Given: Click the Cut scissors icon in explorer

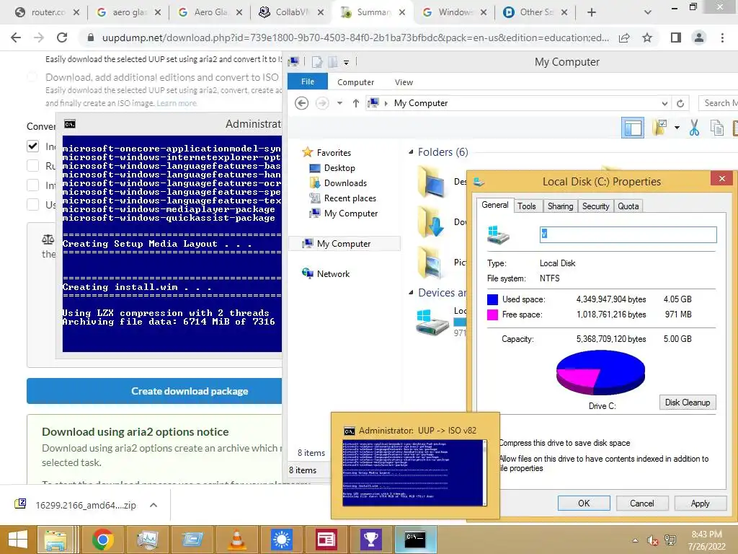Looking at the screenshot, I should coord(694,128).
